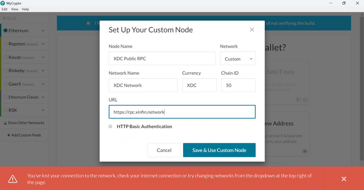Screen dimensions: 364x190
Task: Click the Show Other Networks person icon
Action: coord(5,123)
